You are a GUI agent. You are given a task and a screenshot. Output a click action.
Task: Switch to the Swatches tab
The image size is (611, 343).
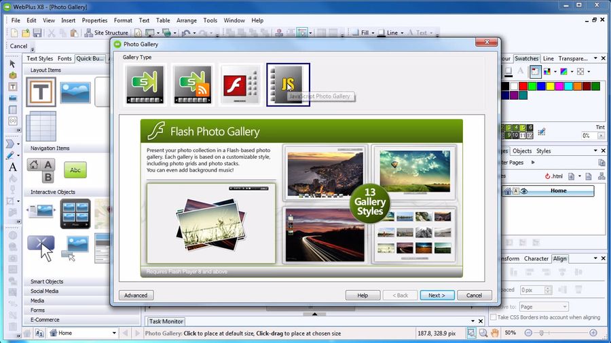coord(526,58)
